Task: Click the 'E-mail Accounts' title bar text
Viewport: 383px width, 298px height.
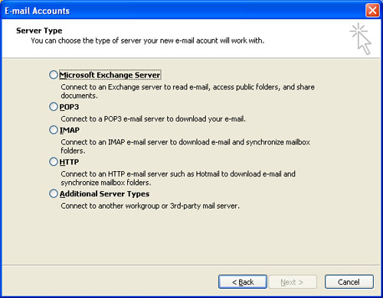Action: click(x=37, y=11)
